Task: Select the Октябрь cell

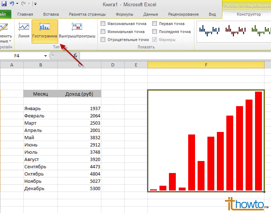Action: point(41,174)
